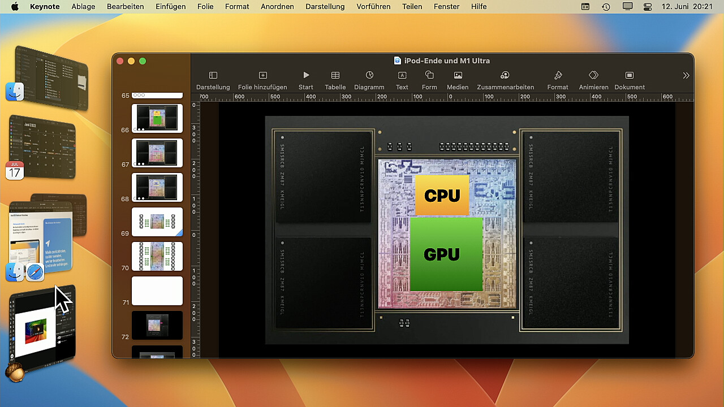
Task: Open the Medien media browser
Action: (x=458, y=81)
